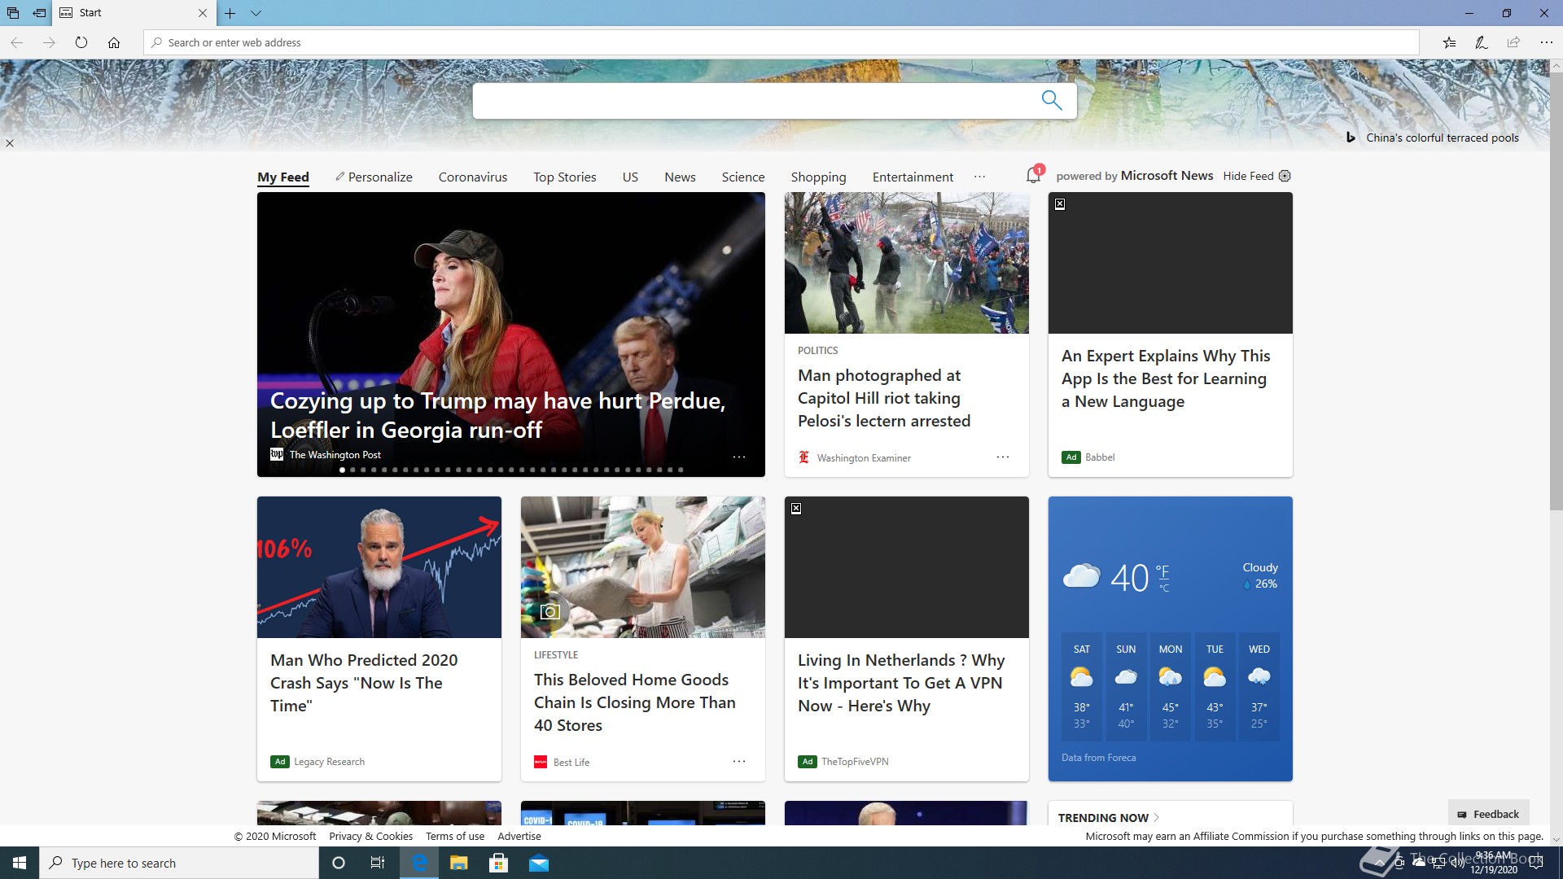Click the Data from Foreca text
1563x879 pixels.
tap(1098, 758)
